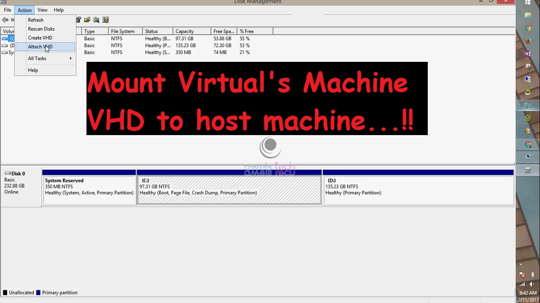Open Google Chrome from the taskbar
540x303 pixels.
click(x=528, y=28)
